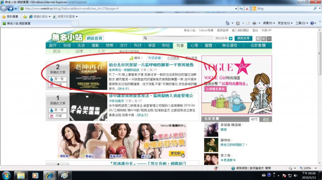Expand the address bar history dropdown
Viewport: 322px width, 180px height.
click(x=236, y=8)
